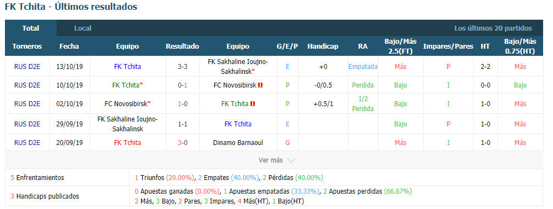Click RUS D2E tournament link for 13/10/19
This screenshot has height=209, width=553.
[27, 66]
